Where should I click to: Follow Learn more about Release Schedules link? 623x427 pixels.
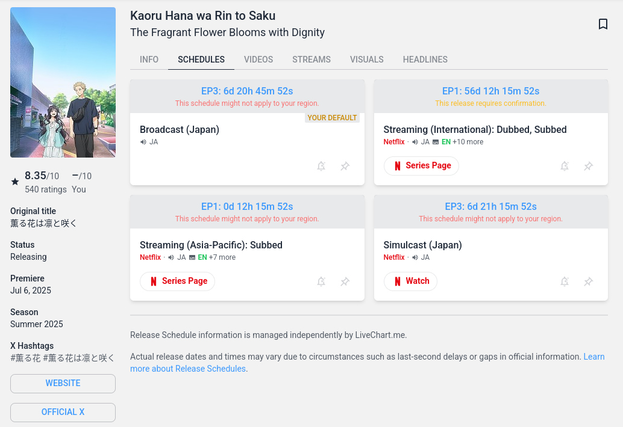367,363
